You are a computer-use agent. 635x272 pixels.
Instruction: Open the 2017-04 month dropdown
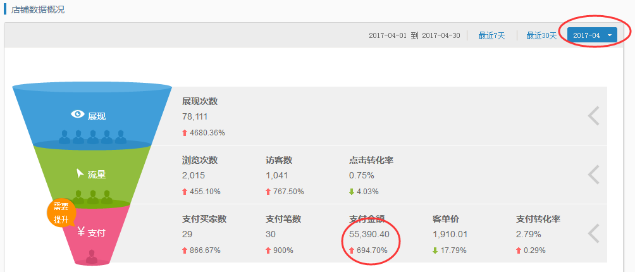pos(592,35)
